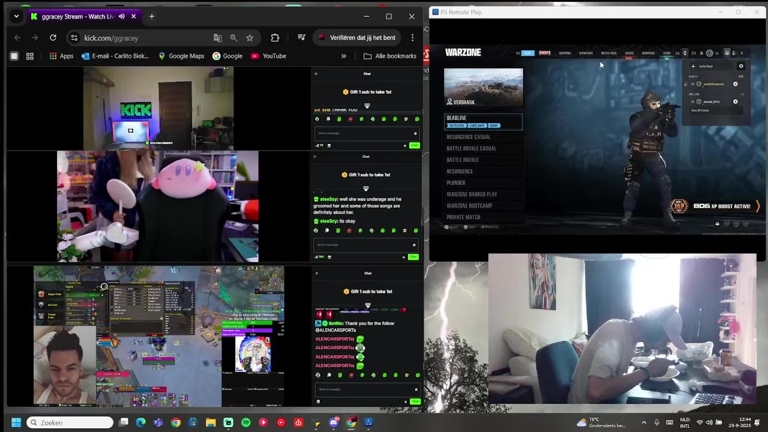
Task: Click the tab groups grid icon in bookmarks bar
Action: [30, 56]
